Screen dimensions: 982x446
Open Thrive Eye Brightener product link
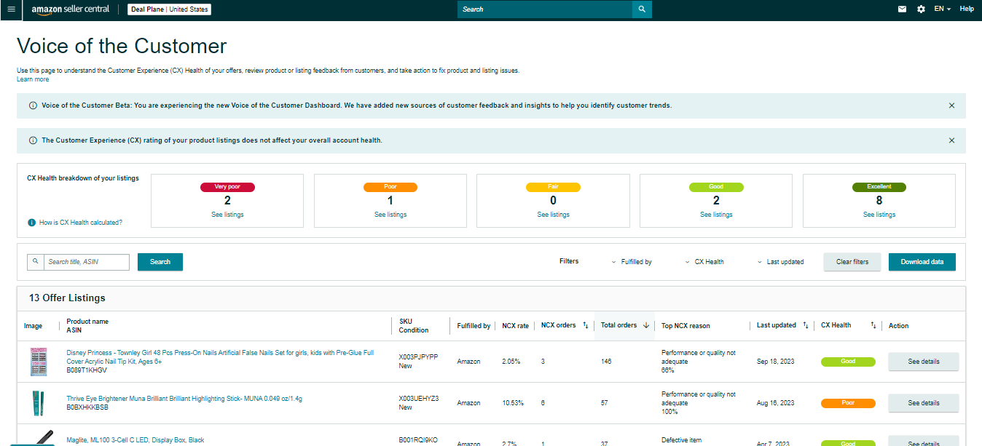[x=184, y=399]
